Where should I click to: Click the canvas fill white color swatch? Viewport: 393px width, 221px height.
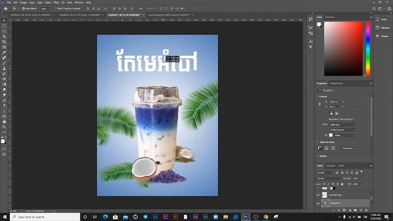[331, 135]
